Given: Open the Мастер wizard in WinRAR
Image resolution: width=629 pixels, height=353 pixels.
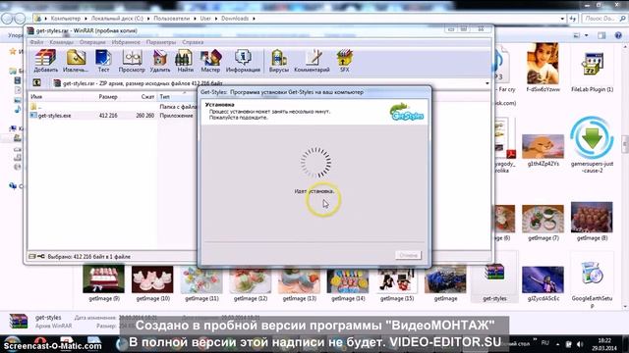Looking at the screenshot, I should pyautogui.click(x=210, y=61).
